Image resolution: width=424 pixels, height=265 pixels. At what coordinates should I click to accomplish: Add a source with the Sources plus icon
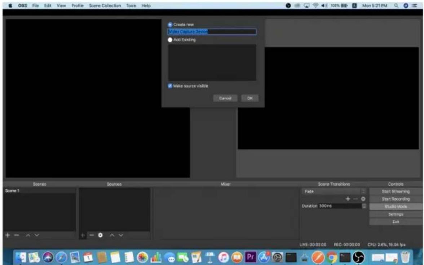coord(83,235)
